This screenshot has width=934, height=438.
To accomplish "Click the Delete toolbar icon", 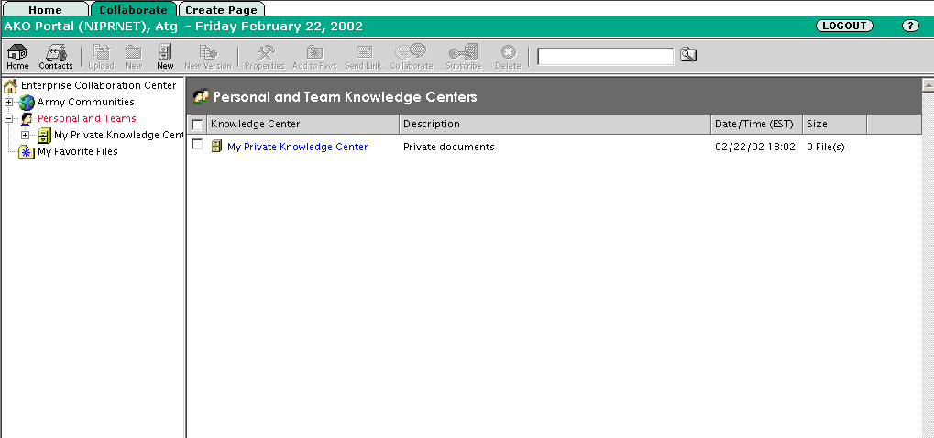I will click(508, 55).
